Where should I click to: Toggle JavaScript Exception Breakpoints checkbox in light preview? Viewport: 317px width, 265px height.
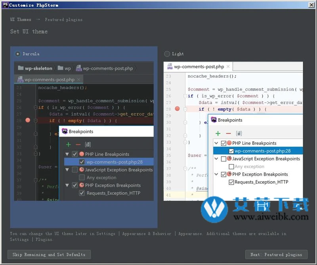click(224, 159)
